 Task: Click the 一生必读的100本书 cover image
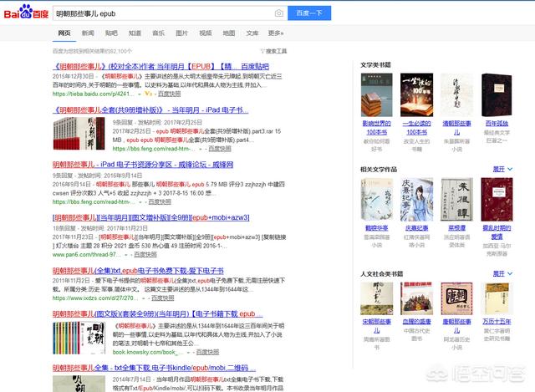coord(416,94)
